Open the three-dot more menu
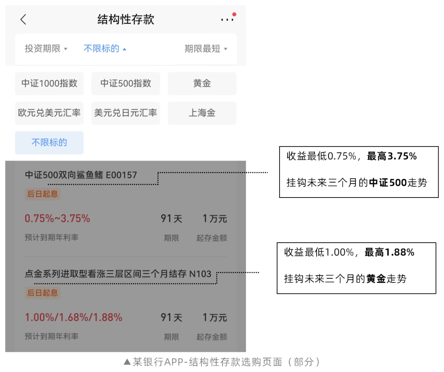The height and width of the screenshot is (372, 444). pos(227,20)
